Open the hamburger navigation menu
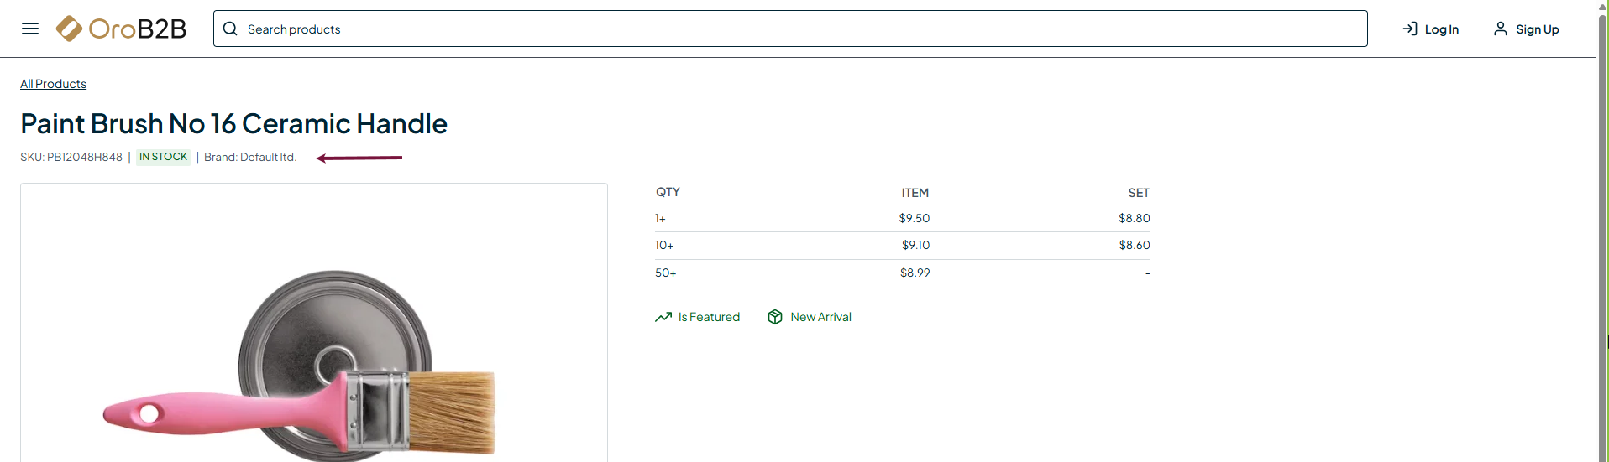Viewport: 1609px width, 462px height. (x=30, y=29)
